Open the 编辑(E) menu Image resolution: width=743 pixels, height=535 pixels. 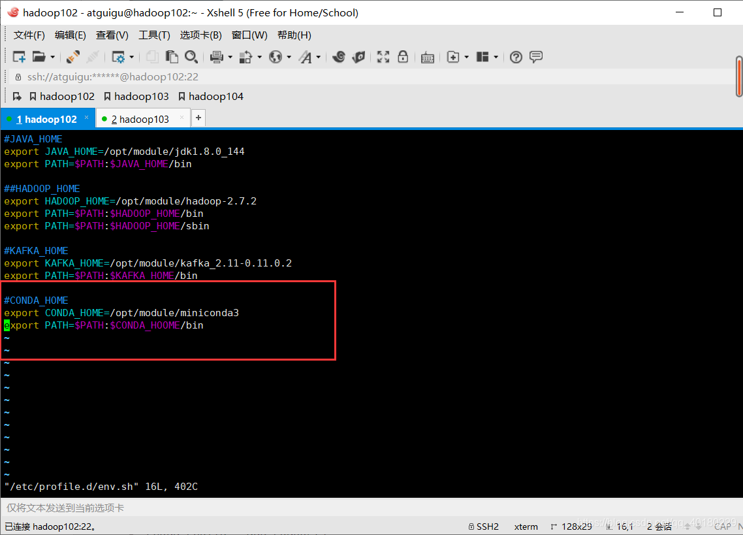70,35
